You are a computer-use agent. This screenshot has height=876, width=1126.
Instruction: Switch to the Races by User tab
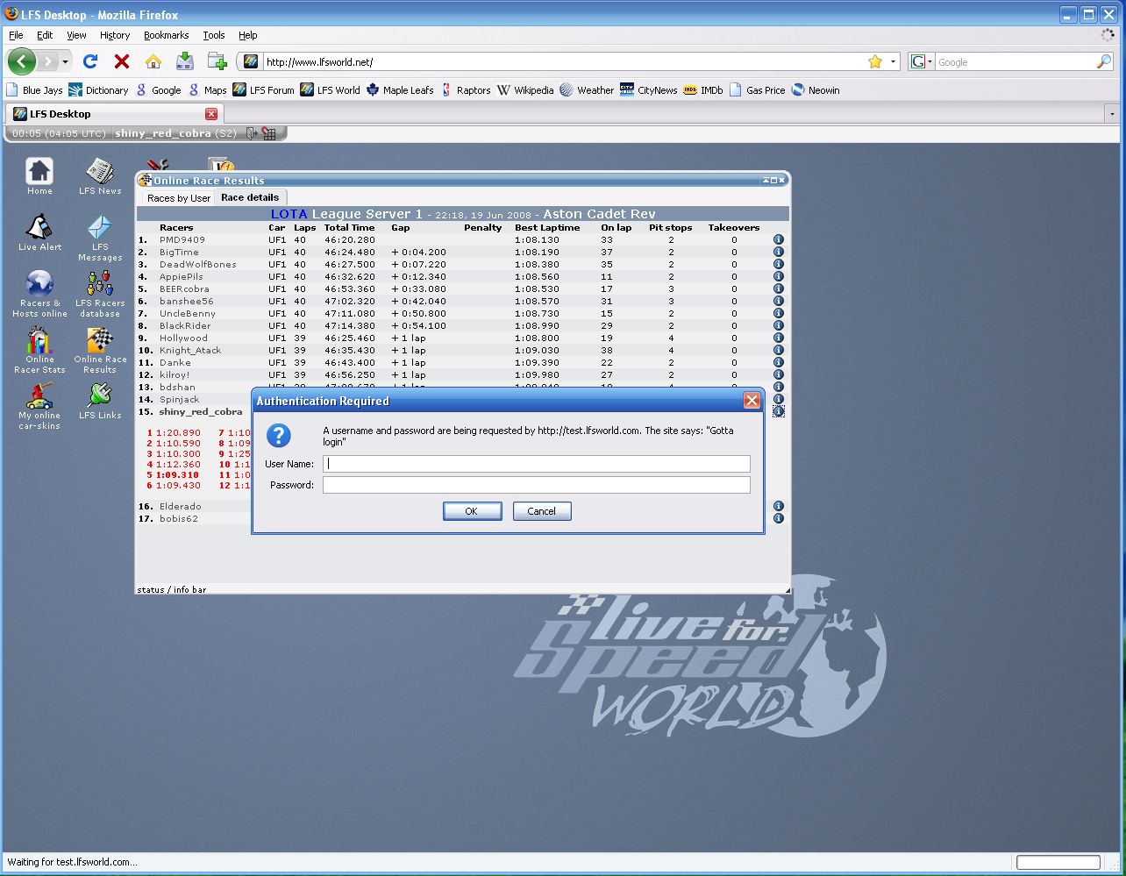pyautogui.click(x=179, y=198)
